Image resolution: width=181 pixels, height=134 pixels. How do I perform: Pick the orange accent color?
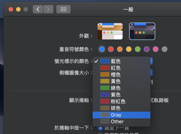(x=120, y=49)
